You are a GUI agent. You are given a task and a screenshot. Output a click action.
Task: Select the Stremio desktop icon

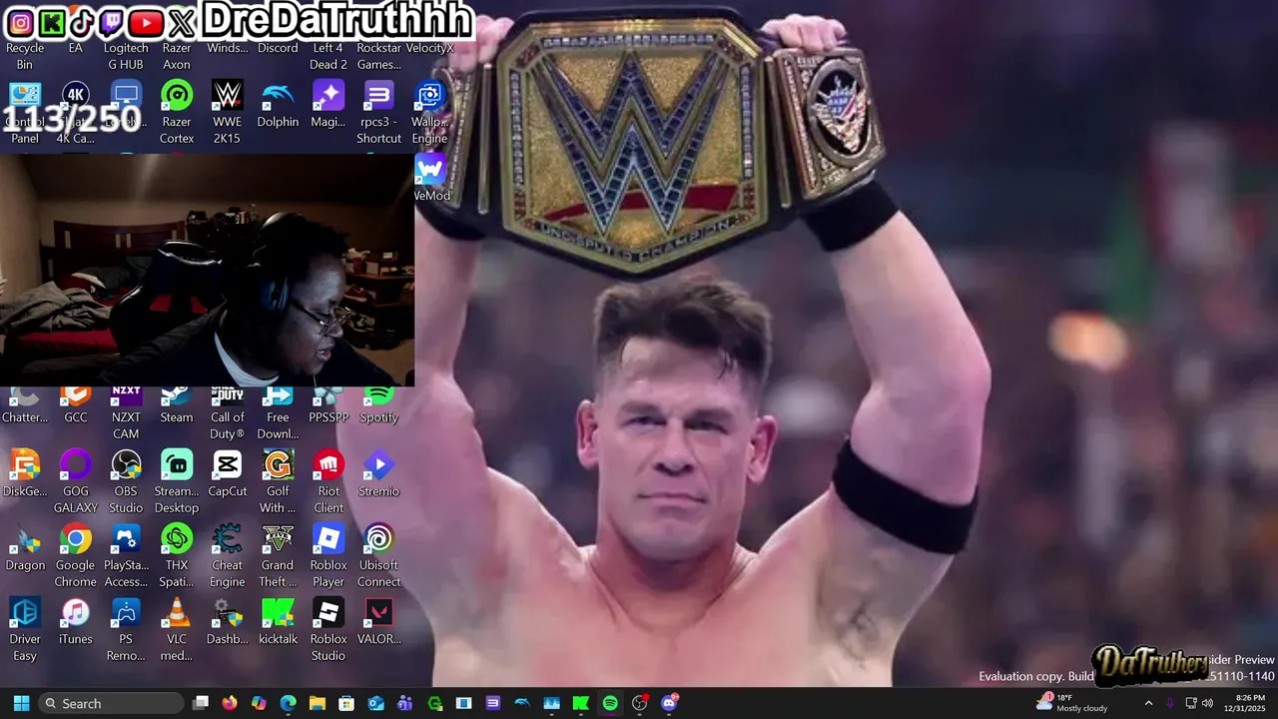(x=378, y=473)
